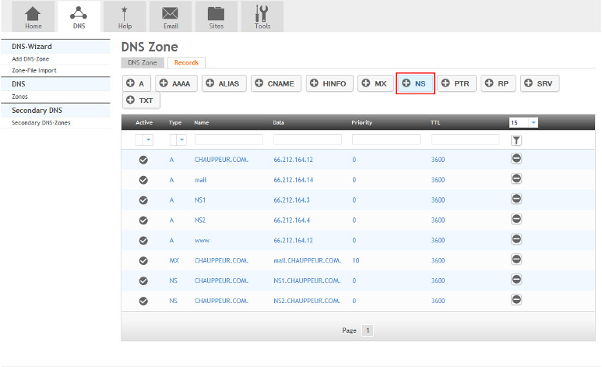602x367 pixels.
Task: Toggle active state of NS2.CHAUPPEUR.COM. NS record
Action: 143,301
